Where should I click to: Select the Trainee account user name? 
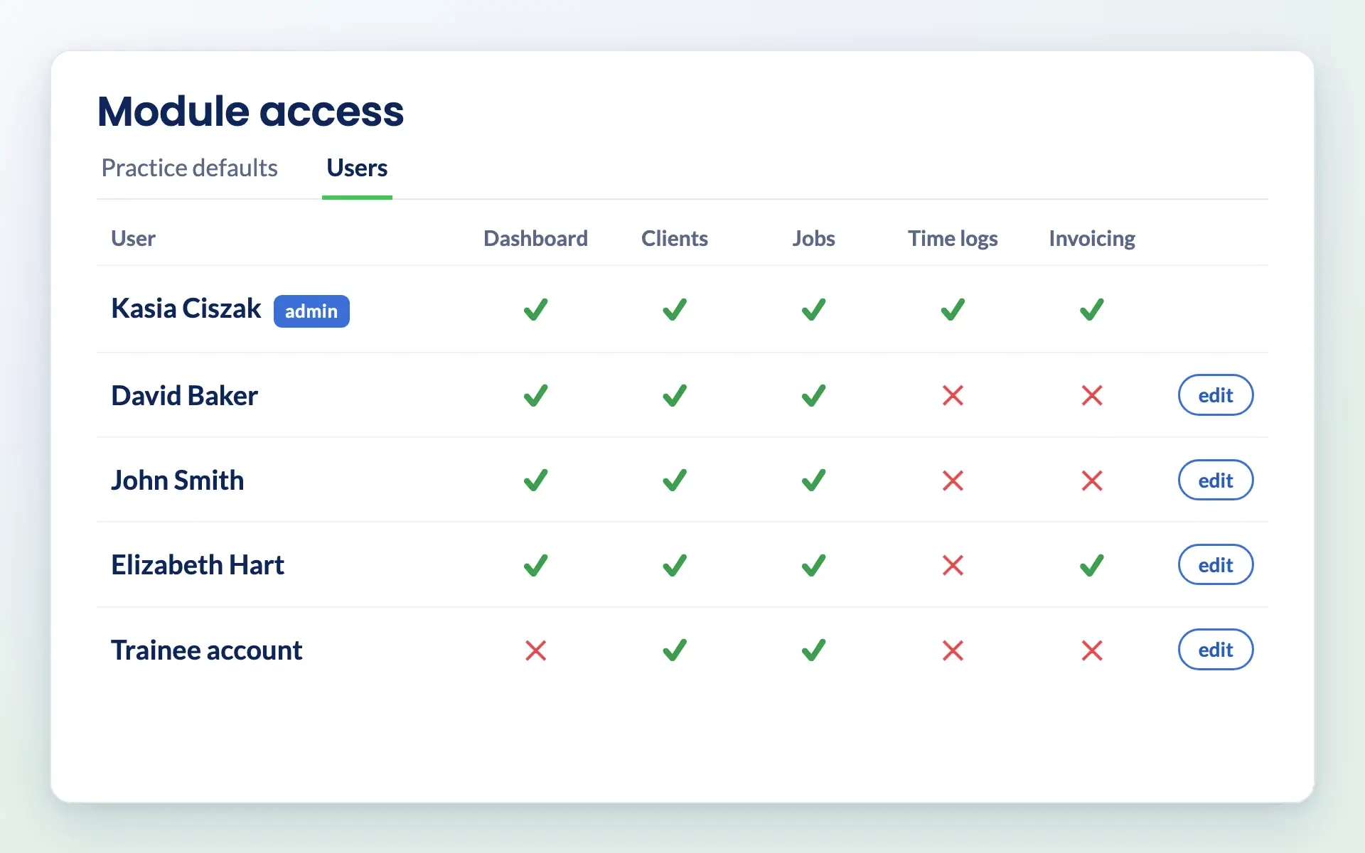206,650
